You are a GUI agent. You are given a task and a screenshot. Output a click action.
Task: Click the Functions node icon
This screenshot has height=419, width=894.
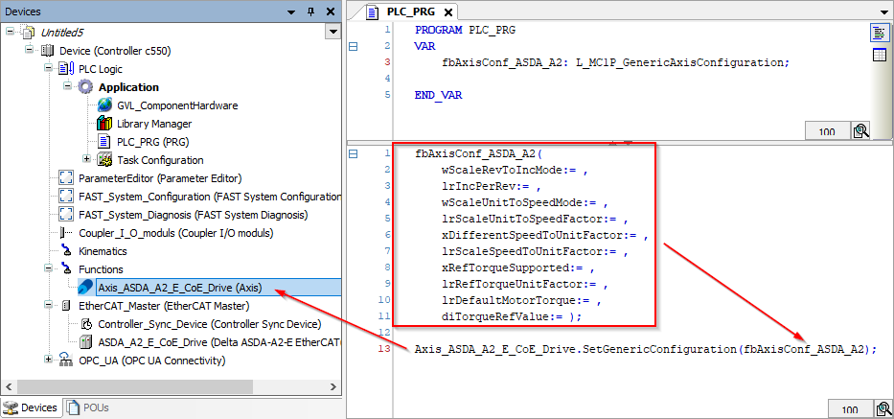coord(67,268)
